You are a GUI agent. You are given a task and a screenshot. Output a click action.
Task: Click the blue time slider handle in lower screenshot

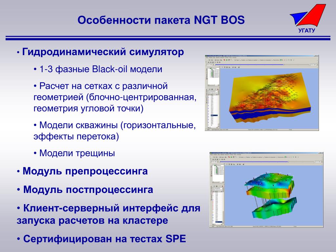pyautogui.click(x=288, y=161)
